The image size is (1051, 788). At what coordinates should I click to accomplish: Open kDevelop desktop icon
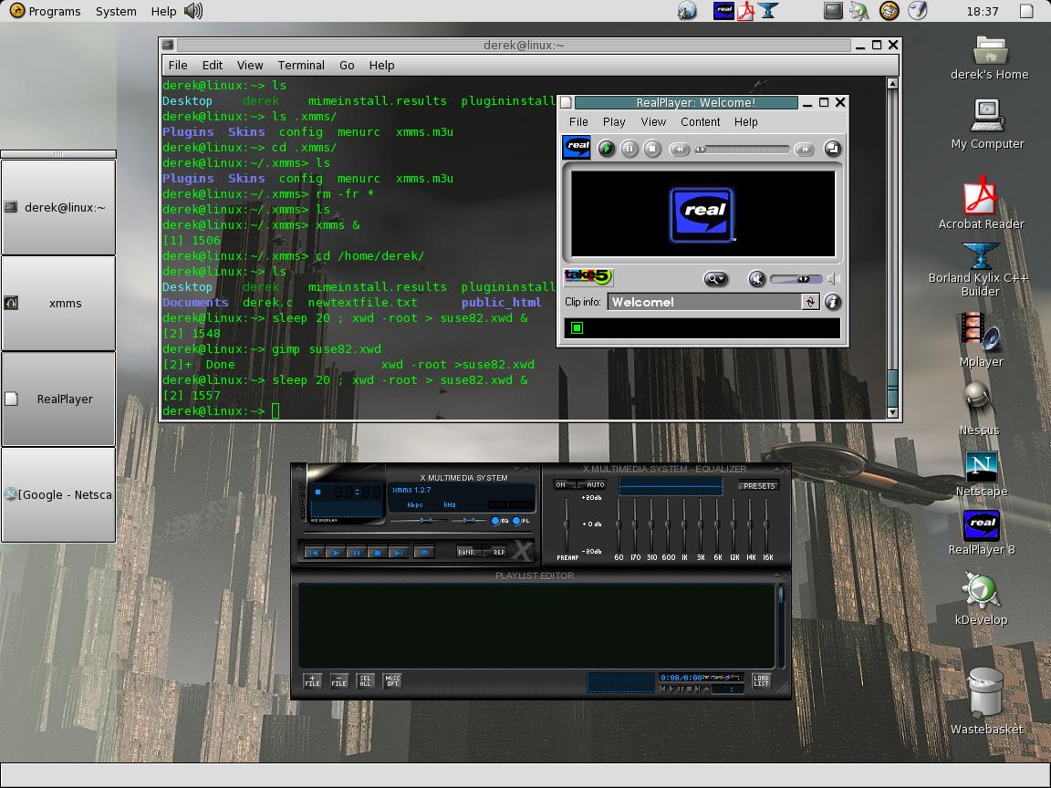click(981, 598)
